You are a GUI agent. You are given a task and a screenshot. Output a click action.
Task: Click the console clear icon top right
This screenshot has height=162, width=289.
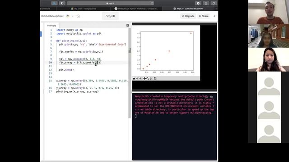tap(211, 97)
